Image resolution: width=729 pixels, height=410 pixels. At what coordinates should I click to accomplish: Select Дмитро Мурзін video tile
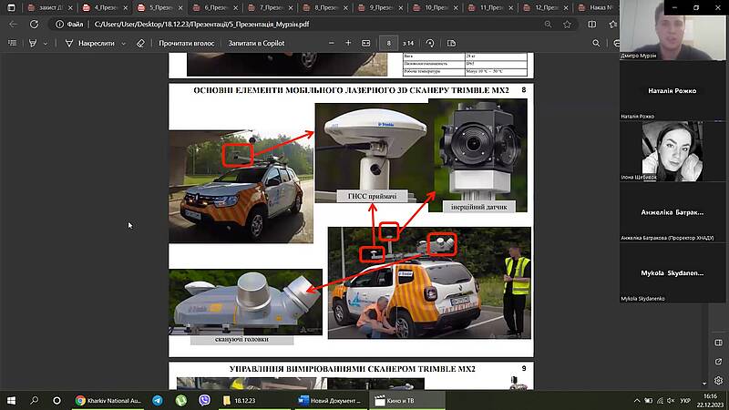(x=673, y=30)
